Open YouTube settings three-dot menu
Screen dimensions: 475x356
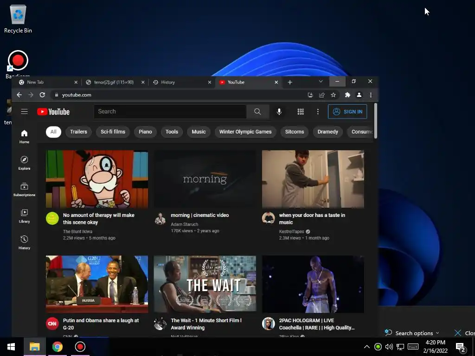click(318, 111)
